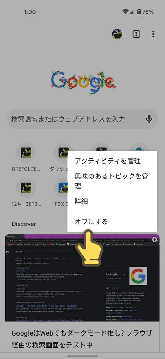Tap the search or web address box
165x359 pixels.
pyautogui.click(x=82, y=119)
